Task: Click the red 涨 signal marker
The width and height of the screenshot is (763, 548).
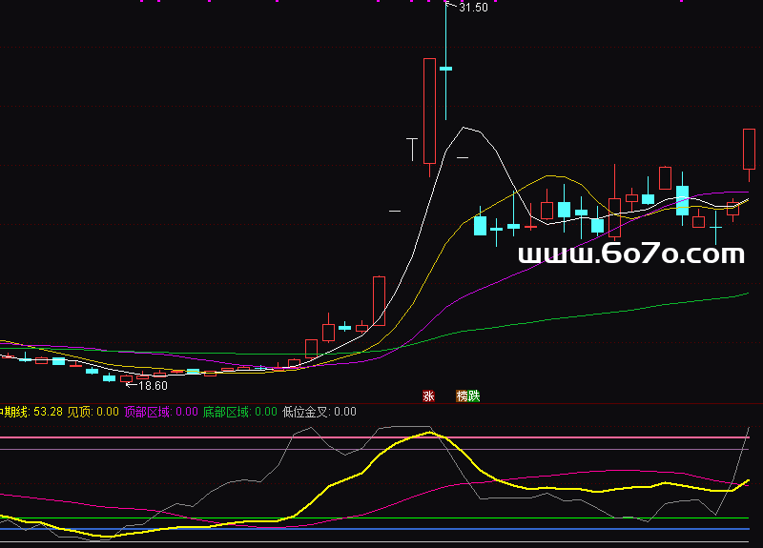Action: tap(428, 396)
